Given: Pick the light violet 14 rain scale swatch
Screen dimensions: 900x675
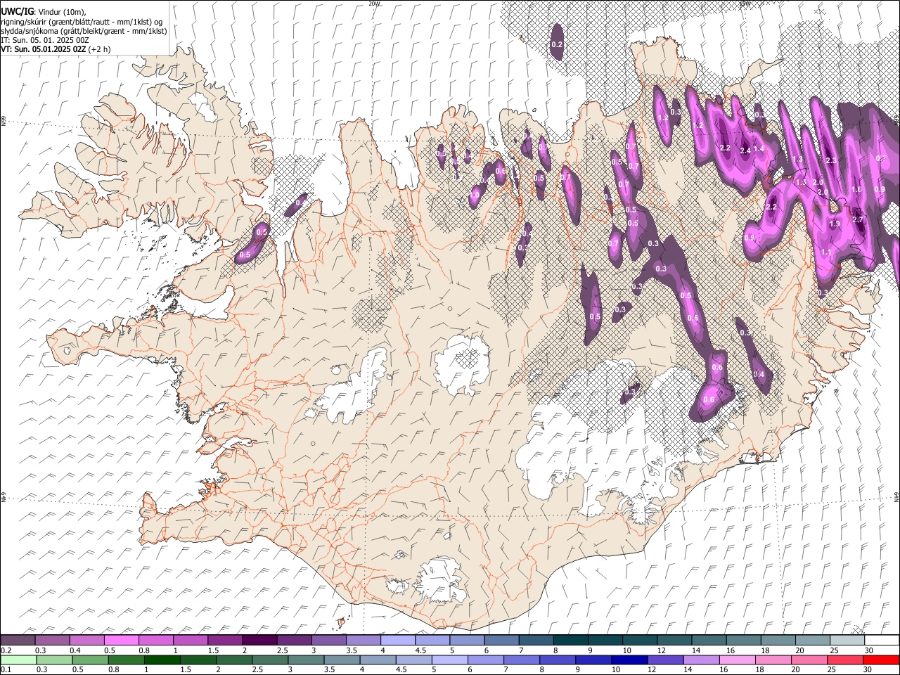Looking at the screenshot, I should click(x=700, y=660).
